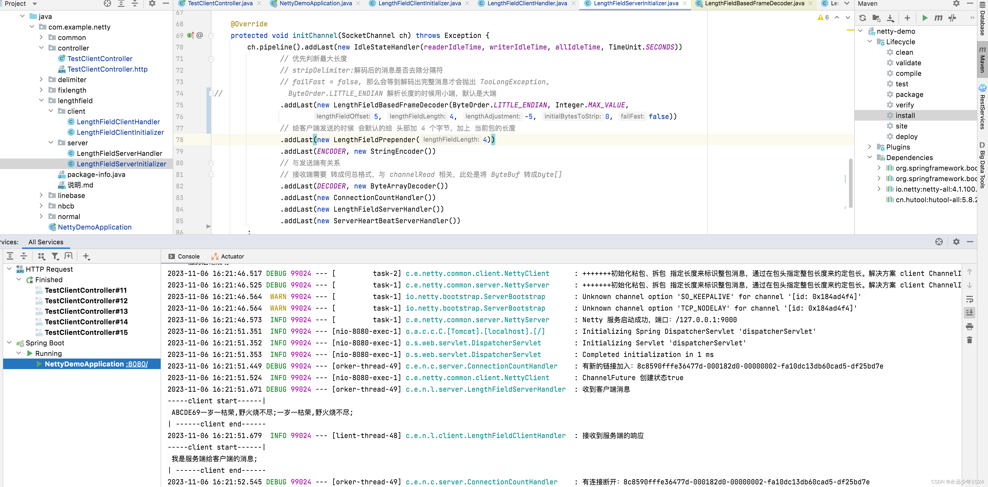This screenshot has width=988, height=487.
Task: Expand all services in Services toolbar
Action: (x=10, y=256)
